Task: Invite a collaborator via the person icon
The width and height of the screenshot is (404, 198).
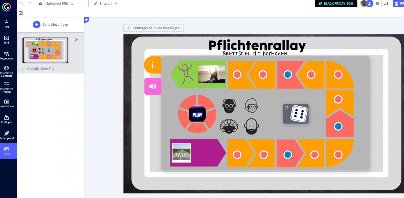Action: [370, 4]
